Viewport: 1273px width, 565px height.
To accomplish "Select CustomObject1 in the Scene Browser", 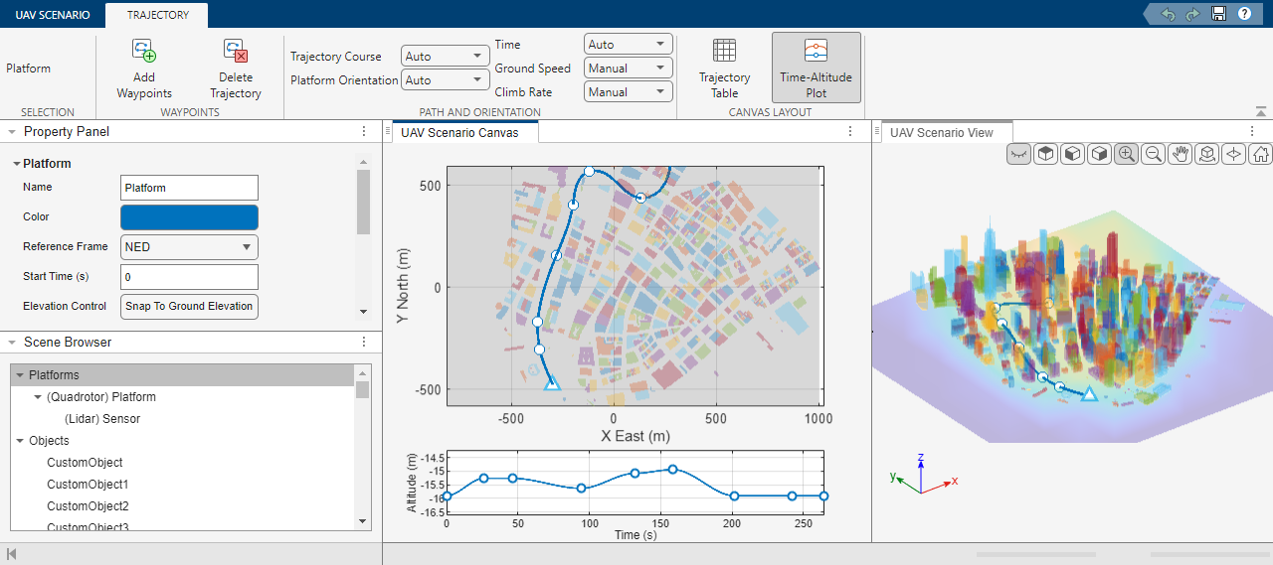I will 89,485.
